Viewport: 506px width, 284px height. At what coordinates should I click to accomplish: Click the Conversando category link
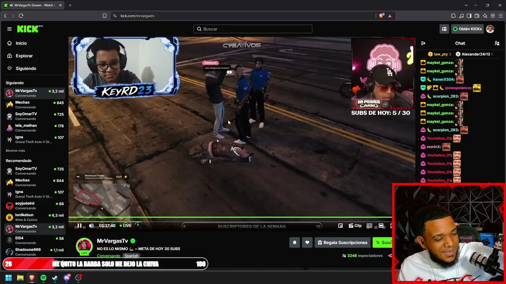pos(108,256)
